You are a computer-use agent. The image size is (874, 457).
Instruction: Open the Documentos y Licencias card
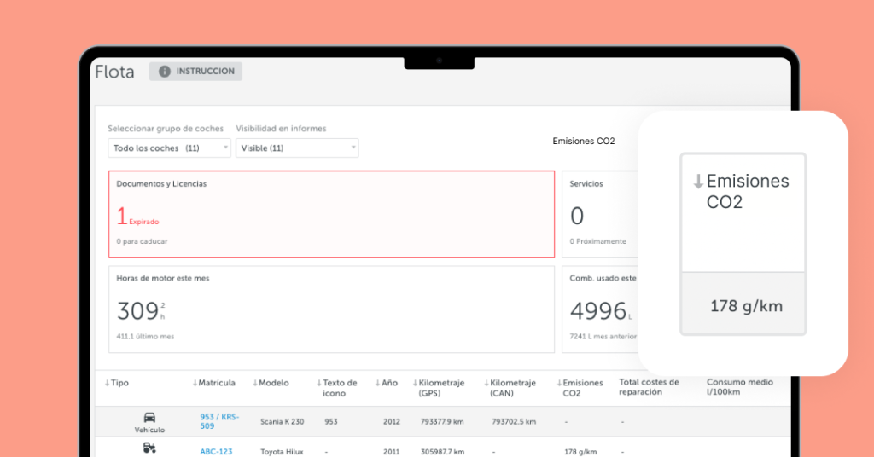[x=331, y=214]
